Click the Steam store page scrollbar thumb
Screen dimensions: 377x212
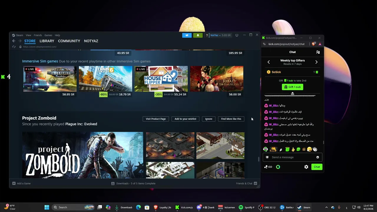coord(259,159)
